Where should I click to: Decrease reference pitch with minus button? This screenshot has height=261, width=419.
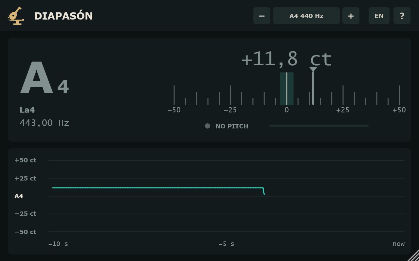pyautogui.click(x=262, y=16)
